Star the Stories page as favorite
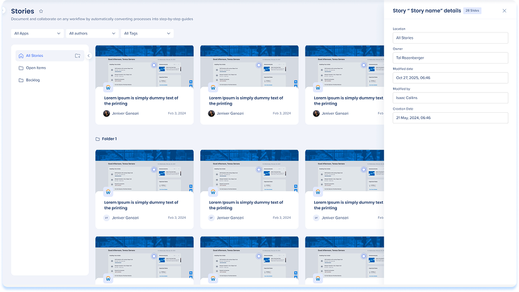 coord(41,11)
